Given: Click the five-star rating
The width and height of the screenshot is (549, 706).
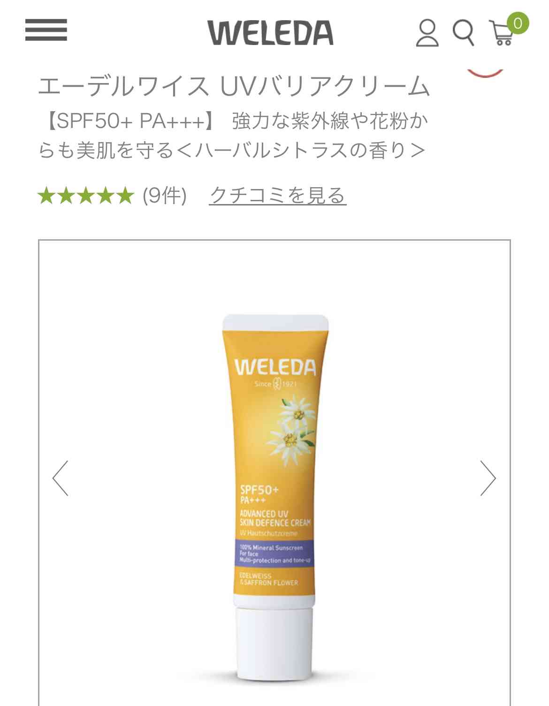Looking at the screenshot, I should pyautogui.click(x=86, y=196).
